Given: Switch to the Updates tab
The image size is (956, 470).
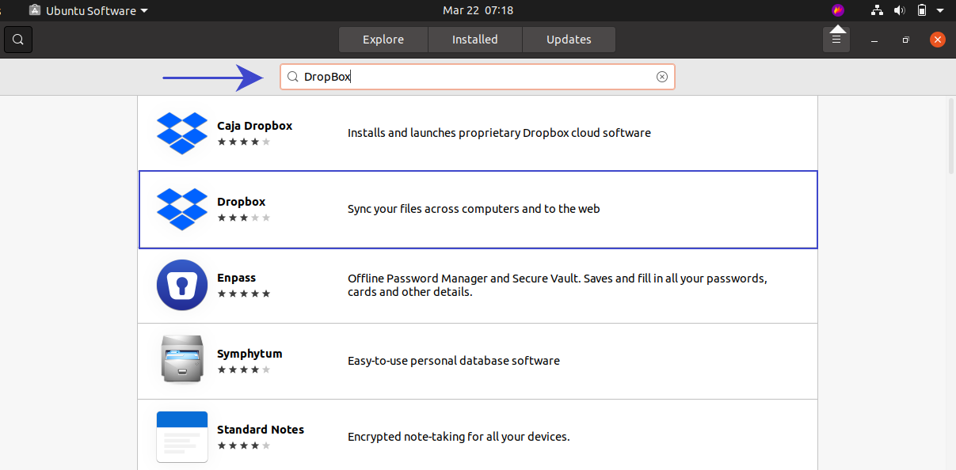Looking at the screenshot, I should coord(569,40).
